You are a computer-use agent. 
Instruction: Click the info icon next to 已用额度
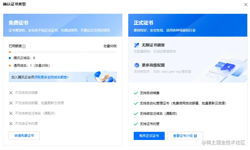tap(24, 46)
